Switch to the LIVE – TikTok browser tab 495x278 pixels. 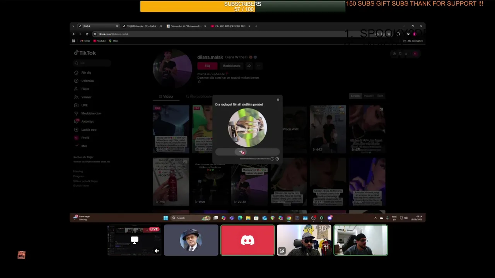[142, 26]
